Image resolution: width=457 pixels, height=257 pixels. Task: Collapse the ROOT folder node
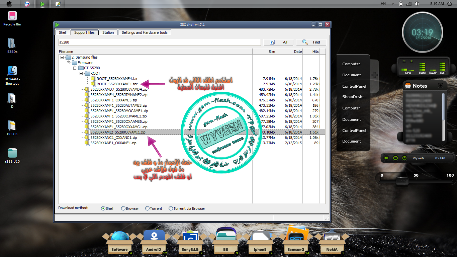81,73
